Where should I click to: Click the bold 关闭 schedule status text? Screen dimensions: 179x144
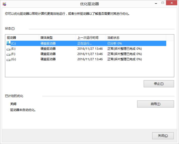click(x=13, y=104)
